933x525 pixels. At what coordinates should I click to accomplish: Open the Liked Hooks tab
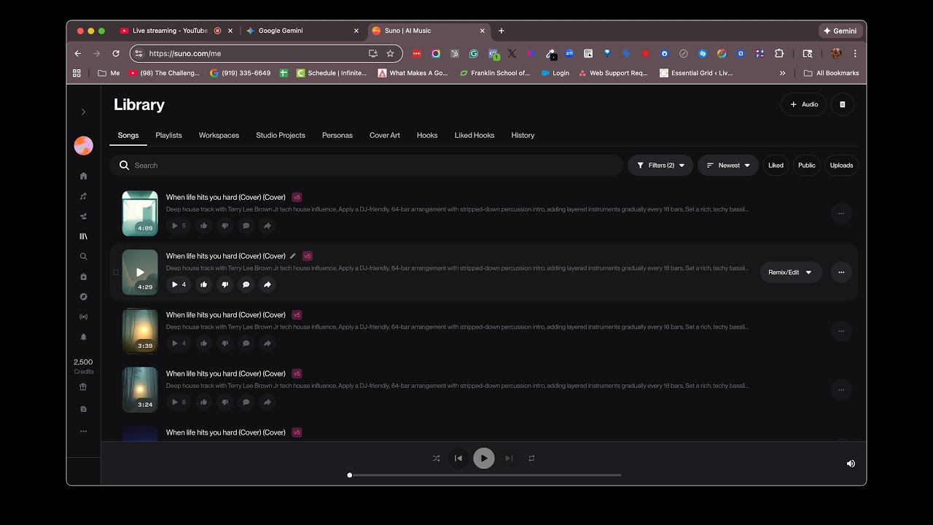pos(475,135)
